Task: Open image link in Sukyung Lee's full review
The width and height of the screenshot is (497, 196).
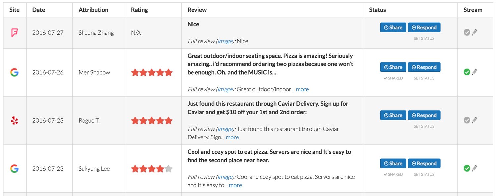Action: tap(225, 177)
